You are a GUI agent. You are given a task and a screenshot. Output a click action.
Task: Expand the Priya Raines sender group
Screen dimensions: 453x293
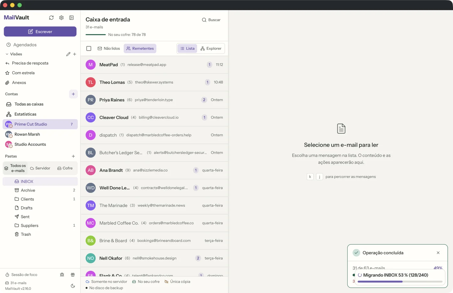click(x=154, y=100)
